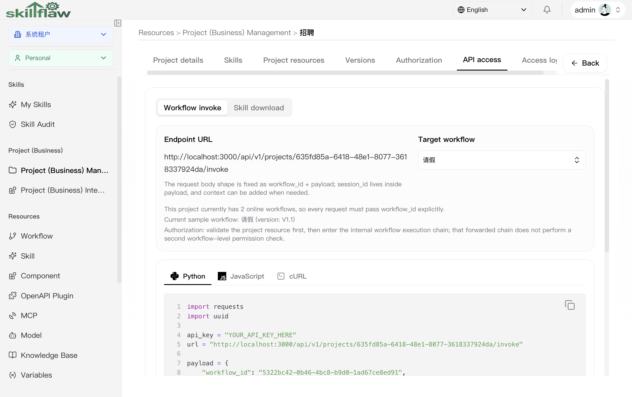Viewport: 632px width, 397px height.
Task: Click the horizontal tab scrollbar
Action: click(x=345, y=73)
